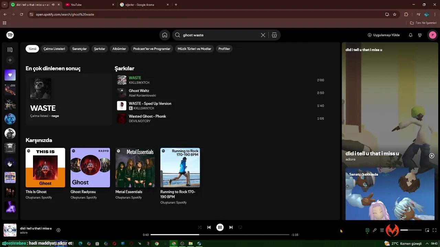Skip to previous track
The height and width of the screenshot is (247, 440).
point(209,227)
